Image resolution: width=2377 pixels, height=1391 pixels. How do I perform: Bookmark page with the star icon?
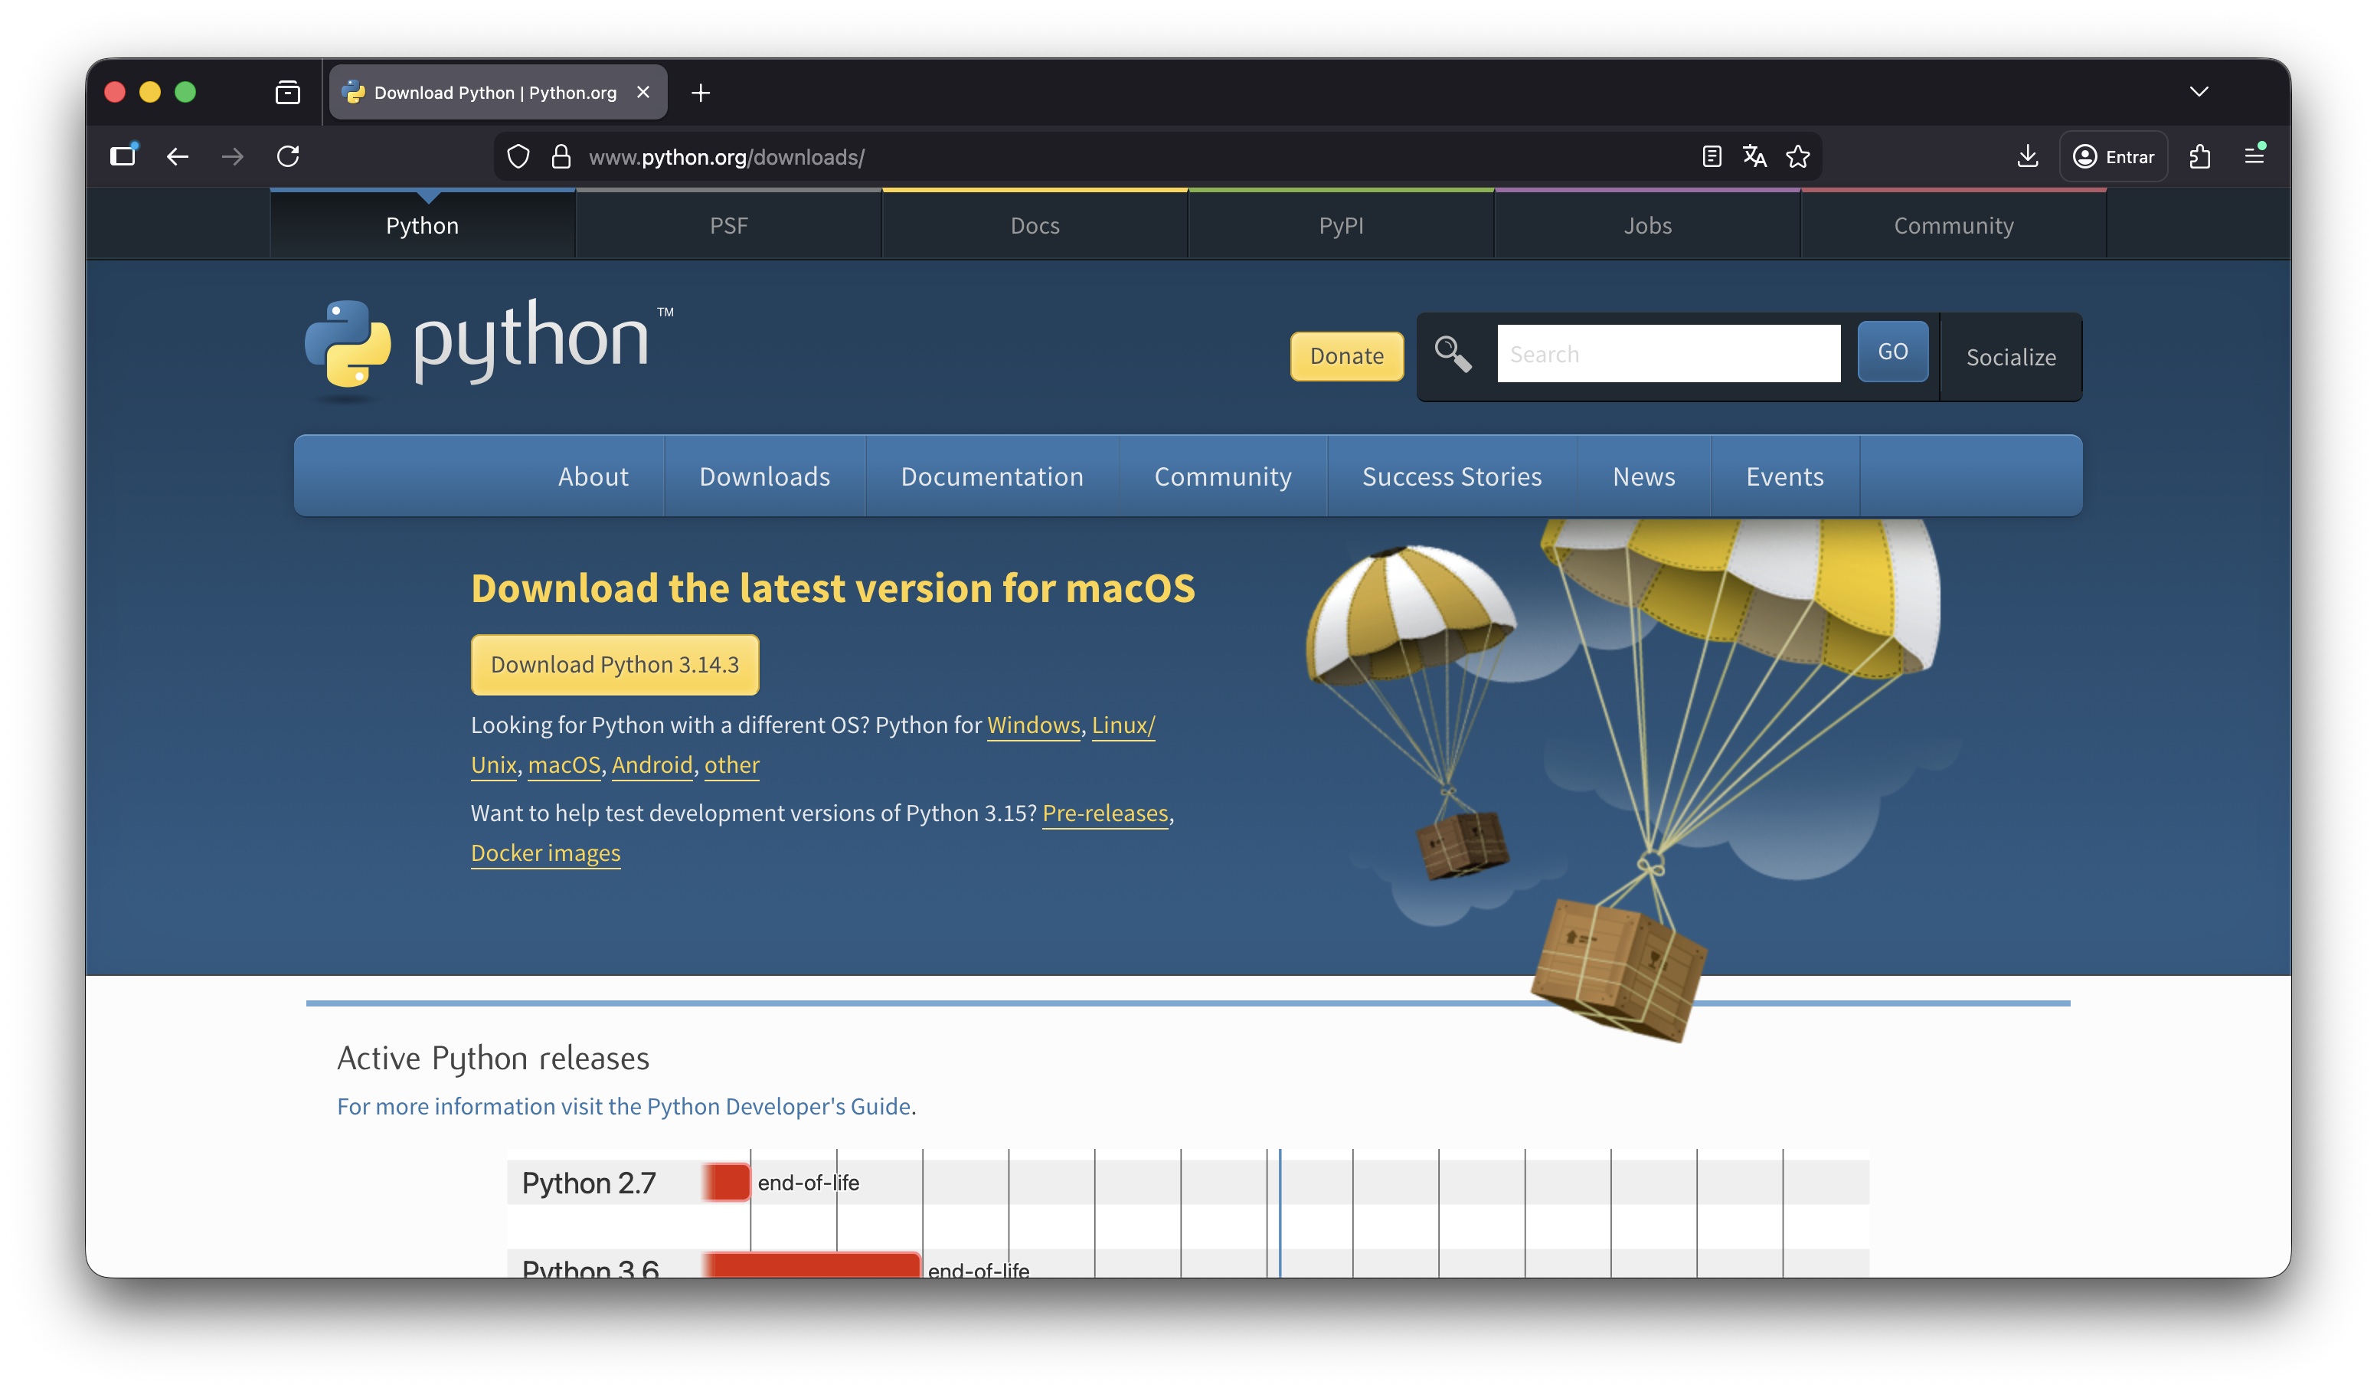point(1798,157)
